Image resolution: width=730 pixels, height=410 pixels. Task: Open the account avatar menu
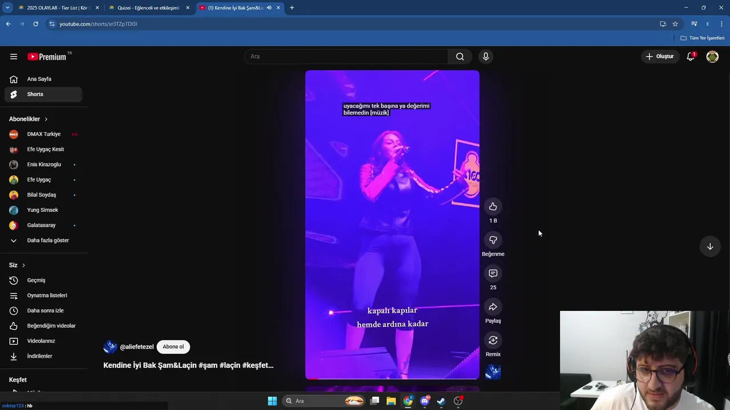pos(712,56)
